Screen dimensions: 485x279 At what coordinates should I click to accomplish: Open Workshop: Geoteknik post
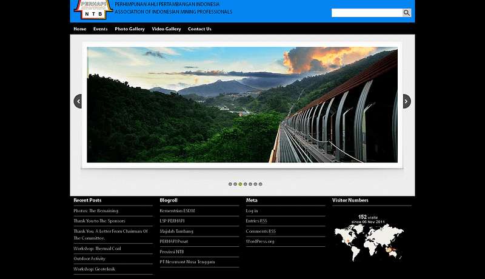click(x=95, y=269)
